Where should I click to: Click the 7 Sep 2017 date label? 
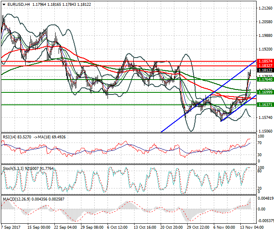click(x=11, y=227)
